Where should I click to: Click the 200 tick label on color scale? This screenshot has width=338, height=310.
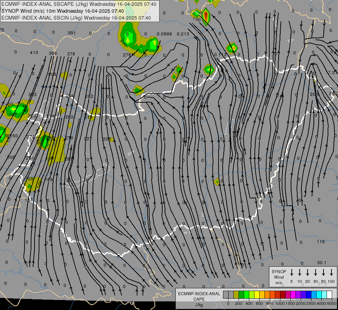tap(239, 303)
